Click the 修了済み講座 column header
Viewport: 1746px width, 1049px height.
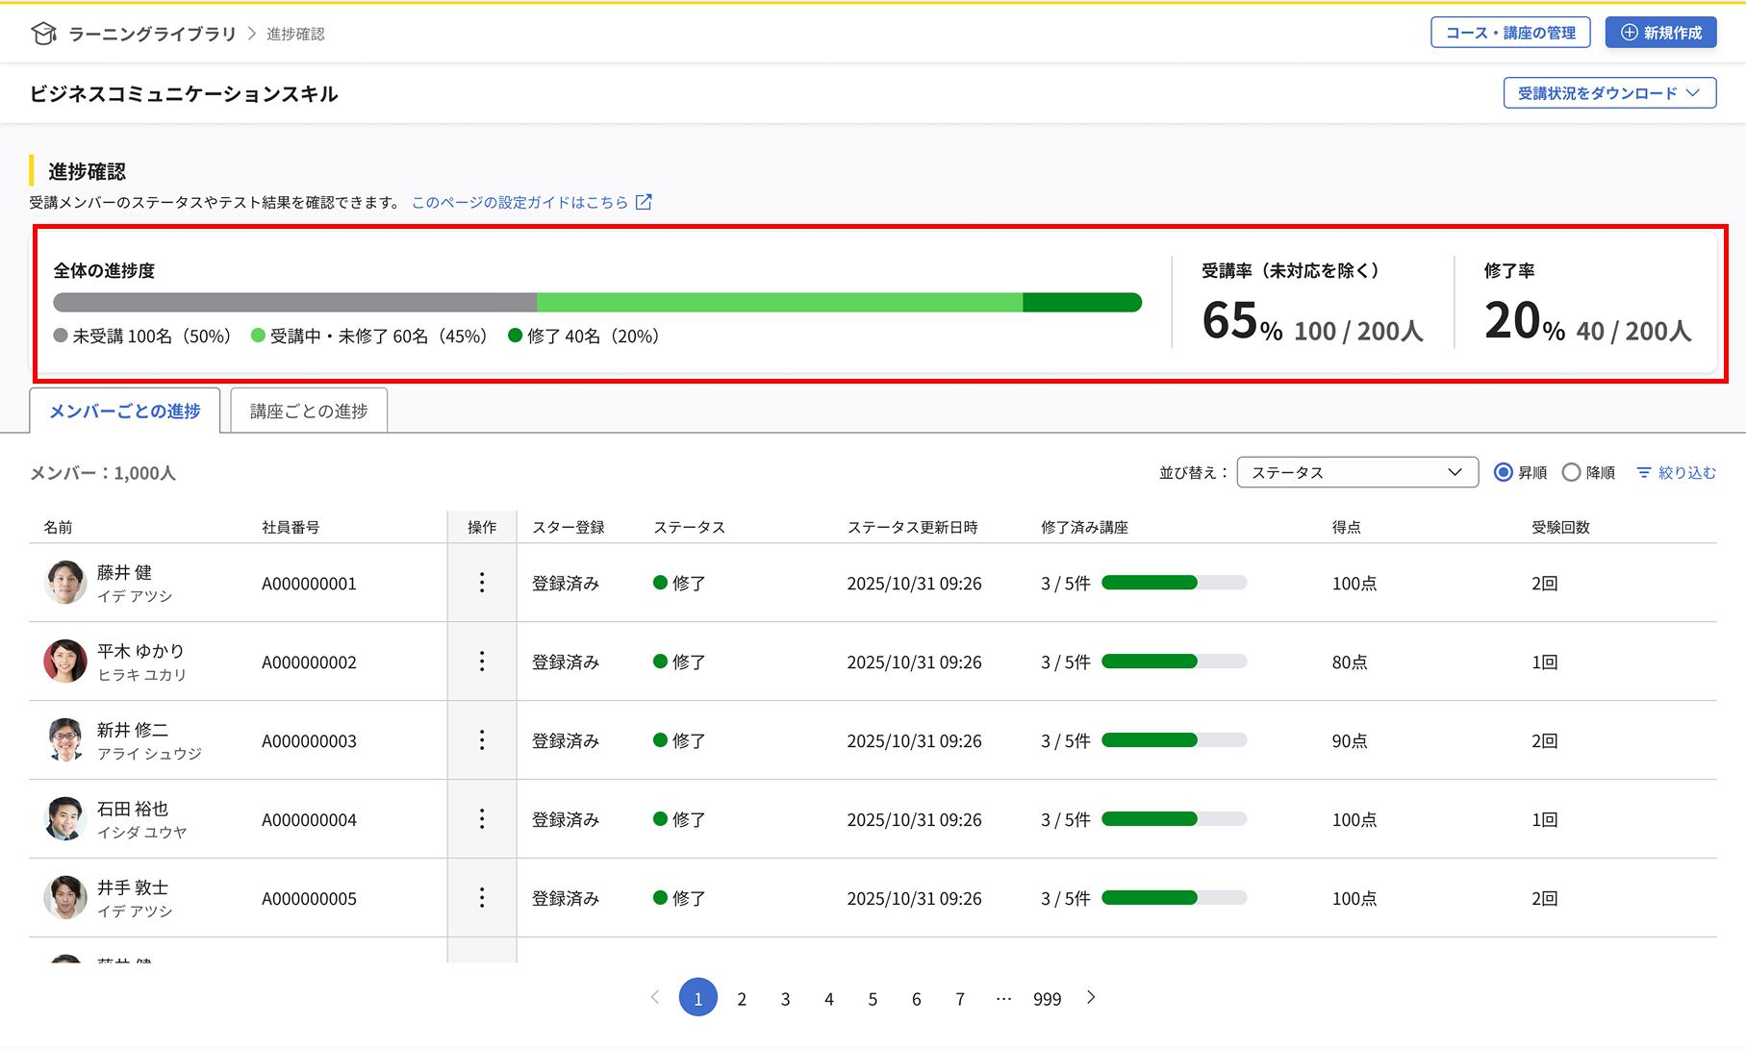coord(1084,527)
